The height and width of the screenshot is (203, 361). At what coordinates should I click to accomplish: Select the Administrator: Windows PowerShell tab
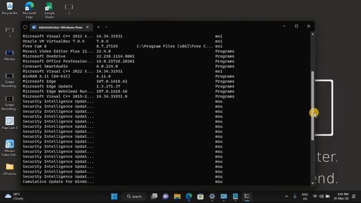61,27
